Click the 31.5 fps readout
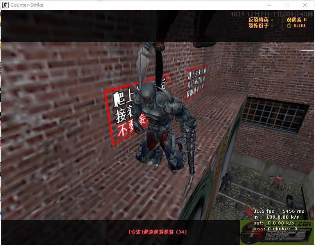315x246 pixels. pos(263,211)
